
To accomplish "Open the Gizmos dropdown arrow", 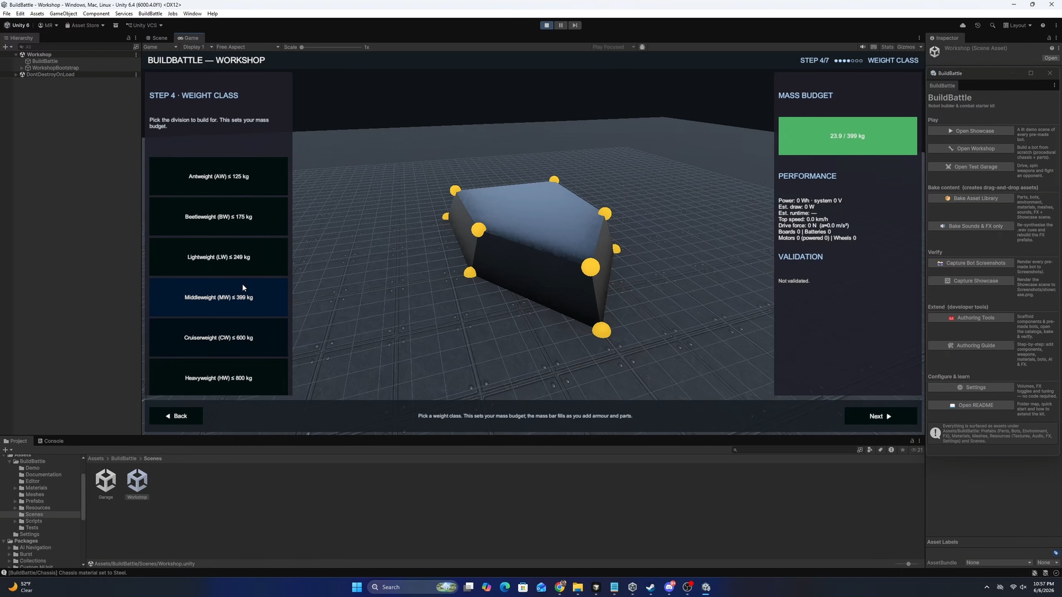I will [921, 47].
